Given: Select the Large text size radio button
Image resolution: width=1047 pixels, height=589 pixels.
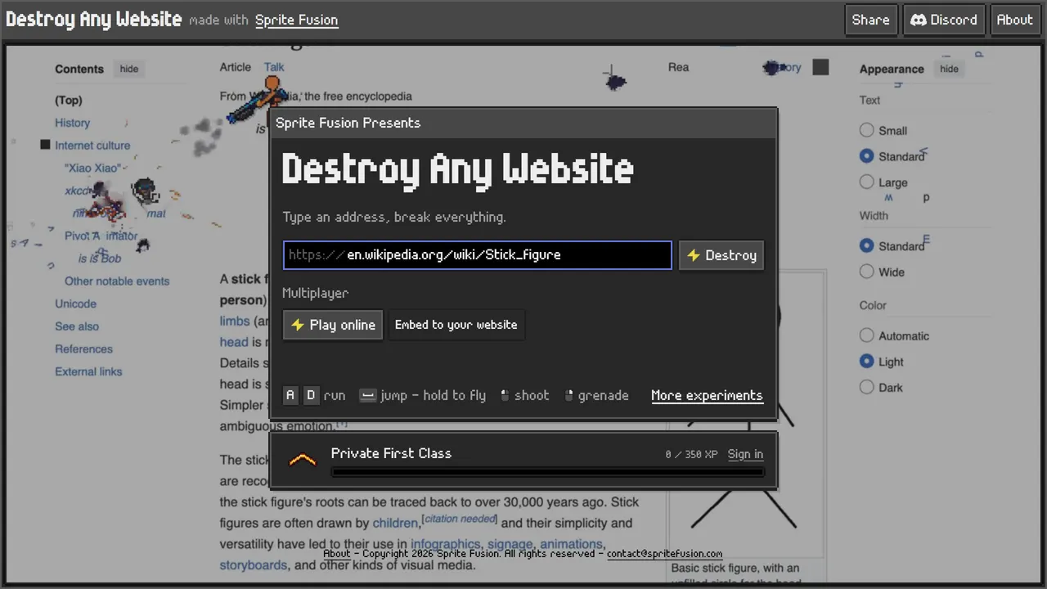Looking at the screenshot, I should [867, 182].
